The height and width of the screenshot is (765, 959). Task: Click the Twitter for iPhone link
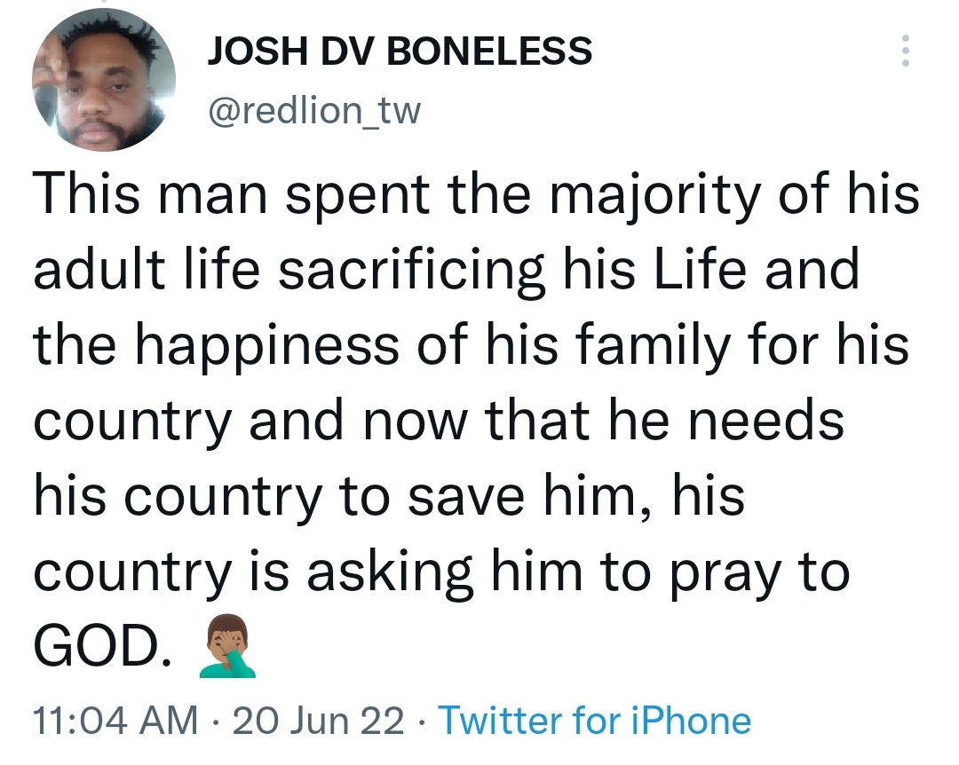click(594, 721)
